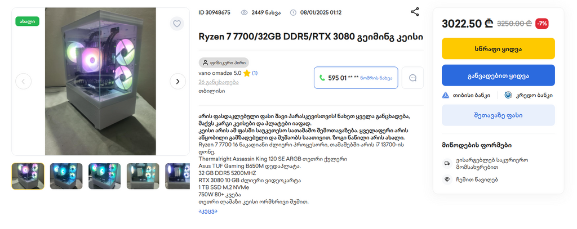Image resolution: width=577 pixels, height=229 pixels.
Task: Click the crossed-out old price 3250.00
Action: click(514, 24)
